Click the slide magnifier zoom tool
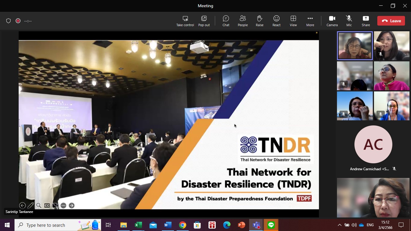The height and width of the screenshot is (231, 411). pyautogui.click(x=39, y=205)
